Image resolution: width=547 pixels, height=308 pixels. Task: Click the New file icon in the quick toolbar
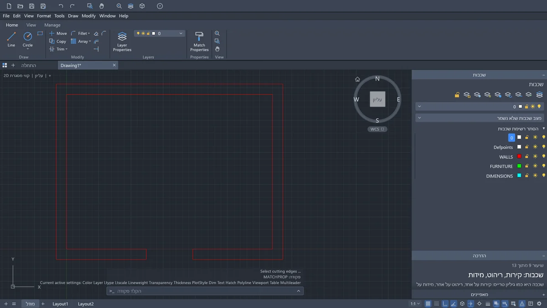tap(9, 6)
